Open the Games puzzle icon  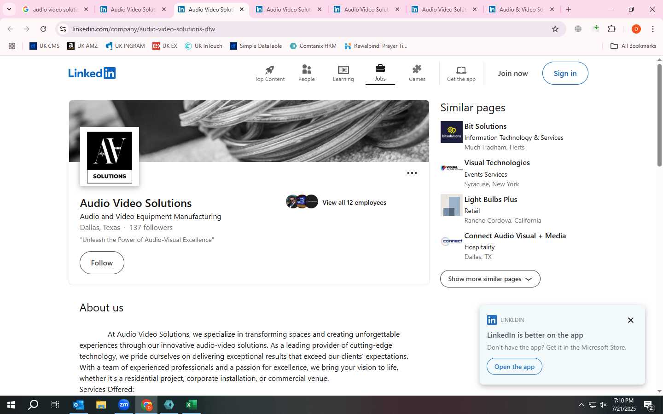417,69
